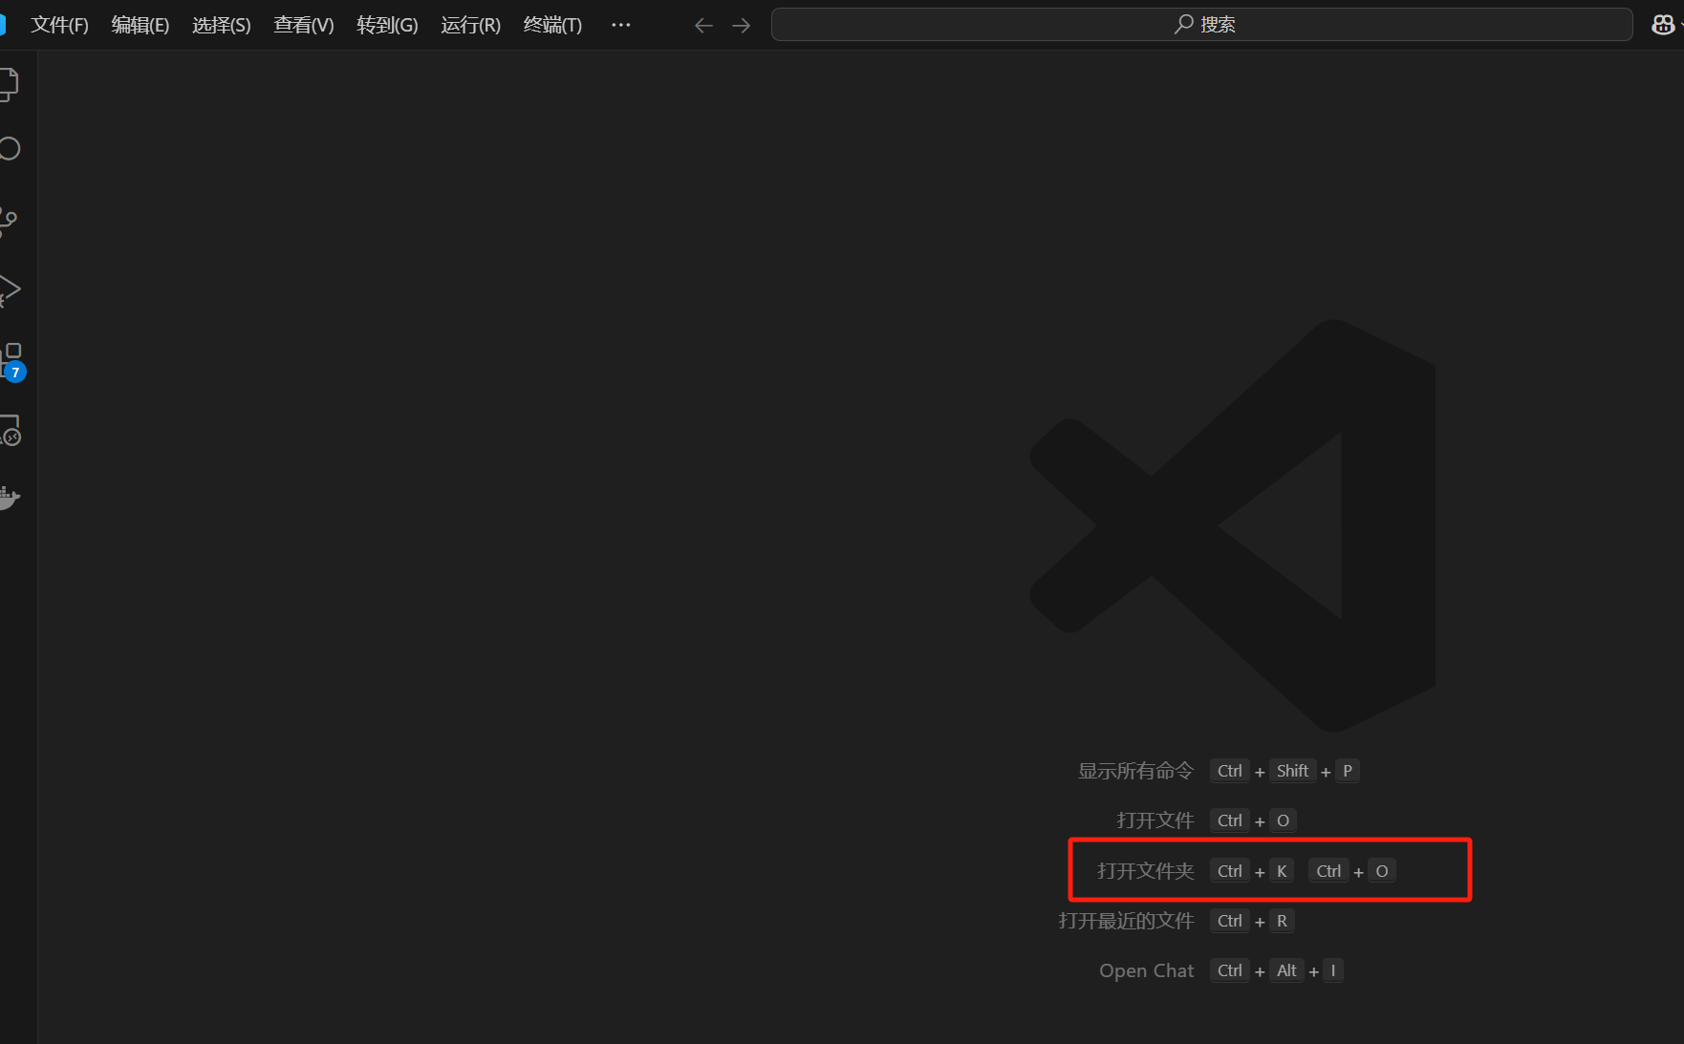The height and width of the screenshot is (1044, 1684).
Task: Expand the hidden menus via the ellipsis
Action: 620,25
